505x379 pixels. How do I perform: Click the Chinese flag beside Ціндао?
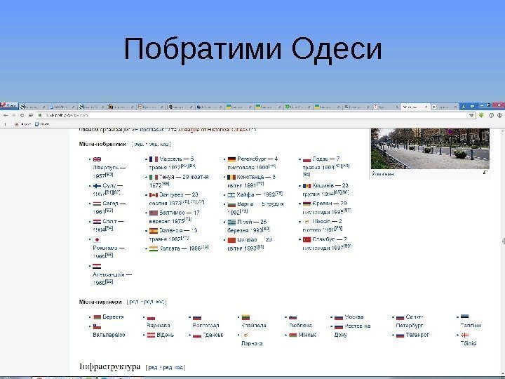pyautogui.click(x=232, y=240)
